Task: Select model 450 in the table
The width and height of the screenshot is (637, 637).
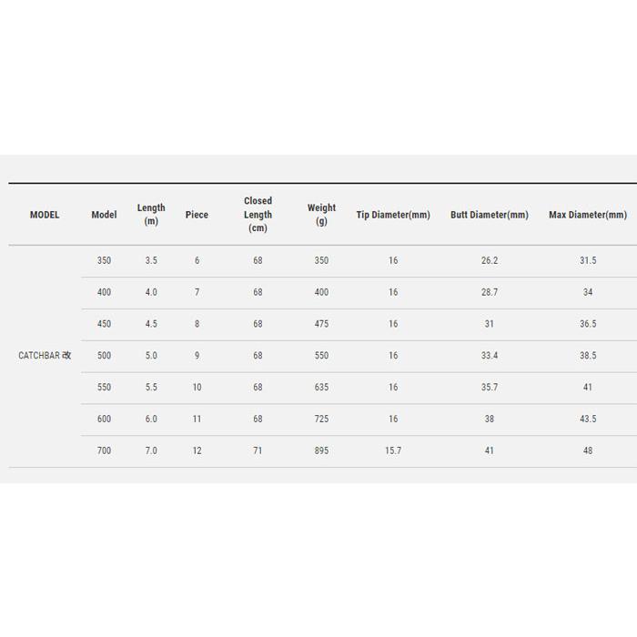Action: (104, 324)
